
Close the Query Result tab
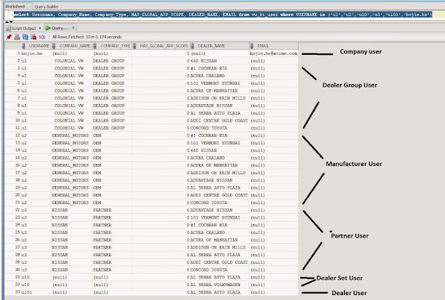73,28
